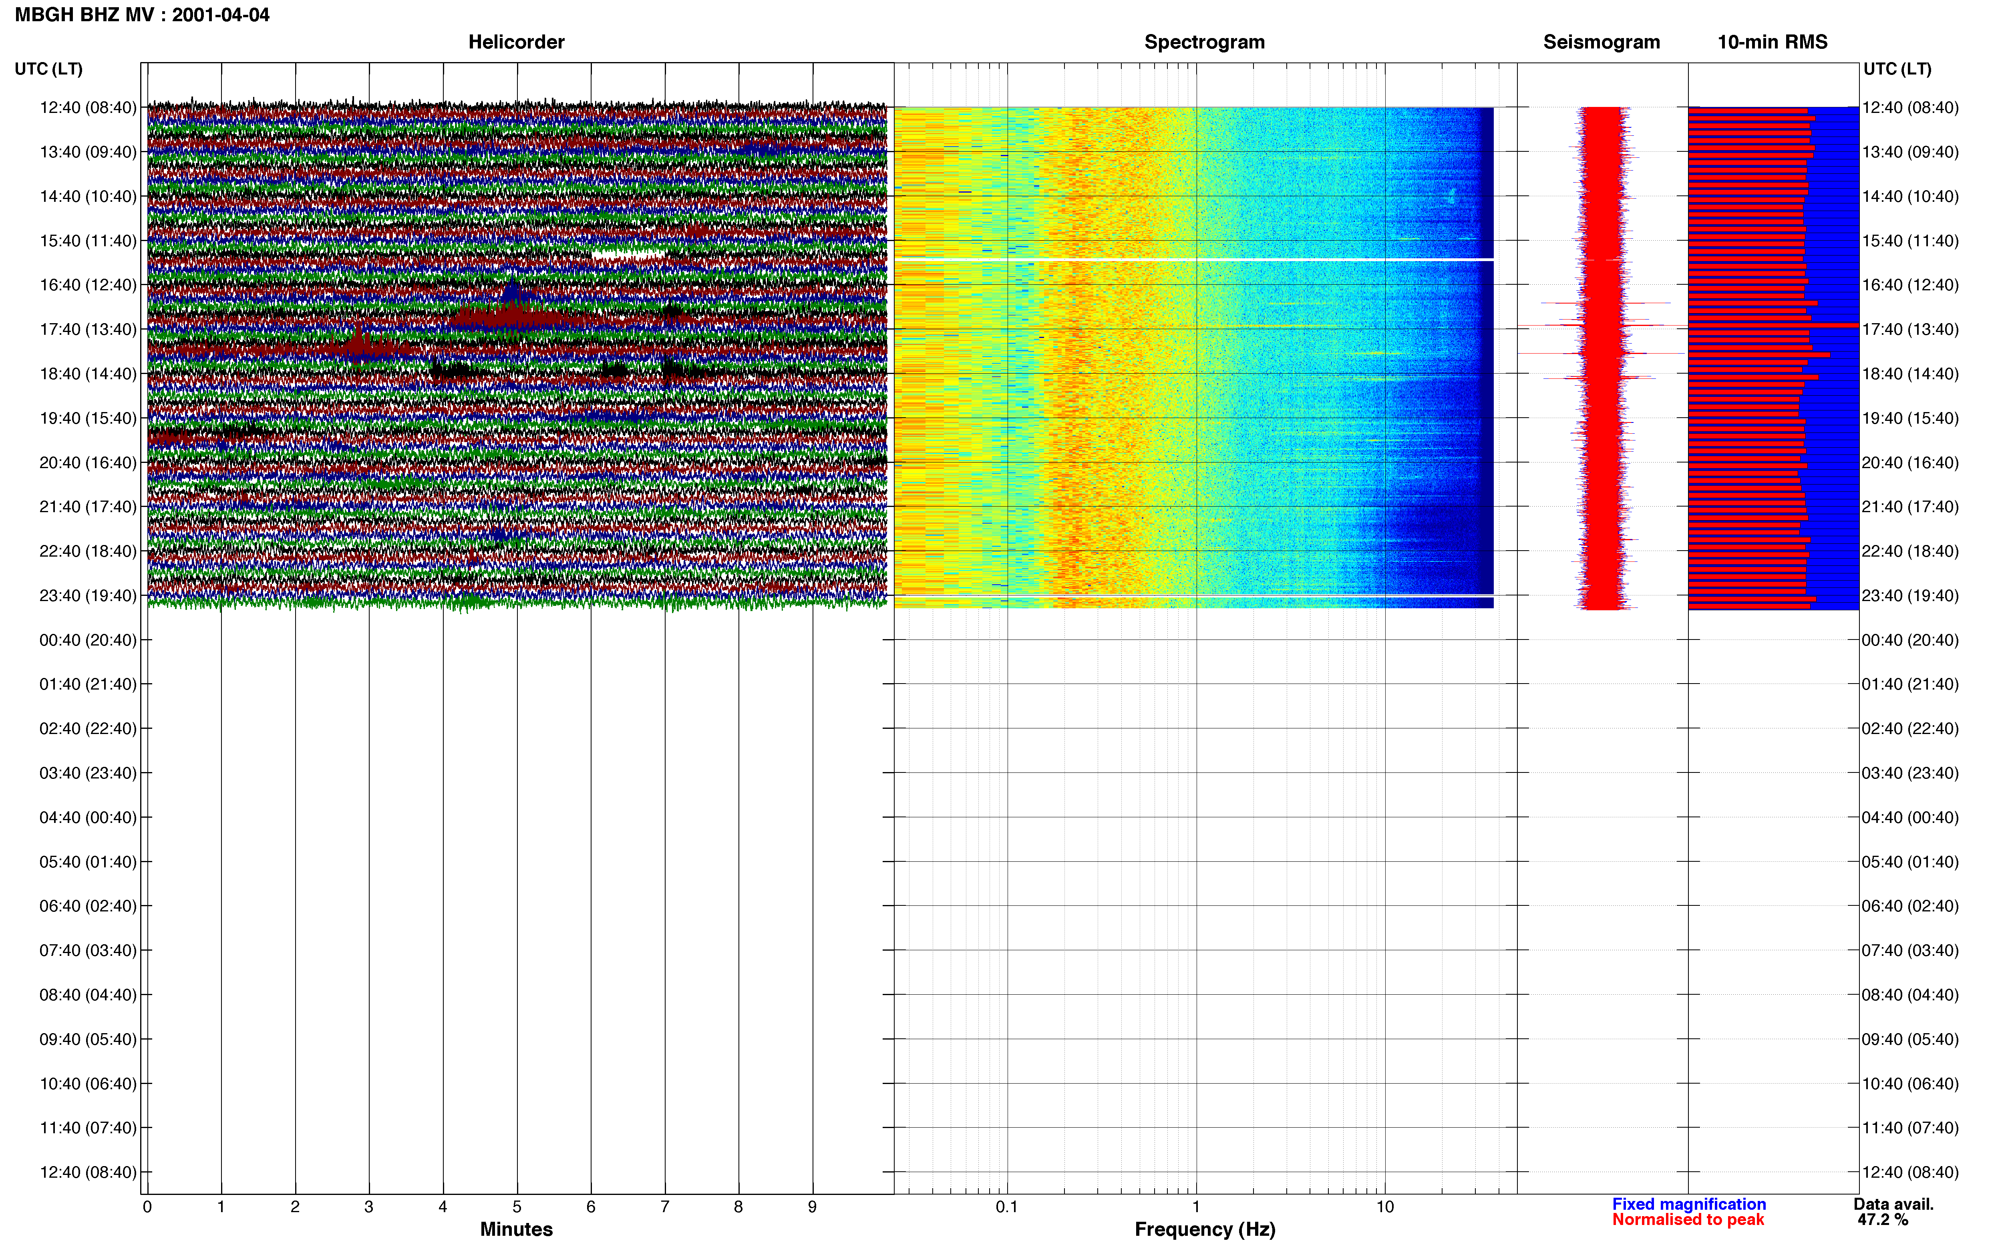Click the 'Minutes' x-axis label
This screenshot has width=2010, height=1257.
(x=516, y=1229)
